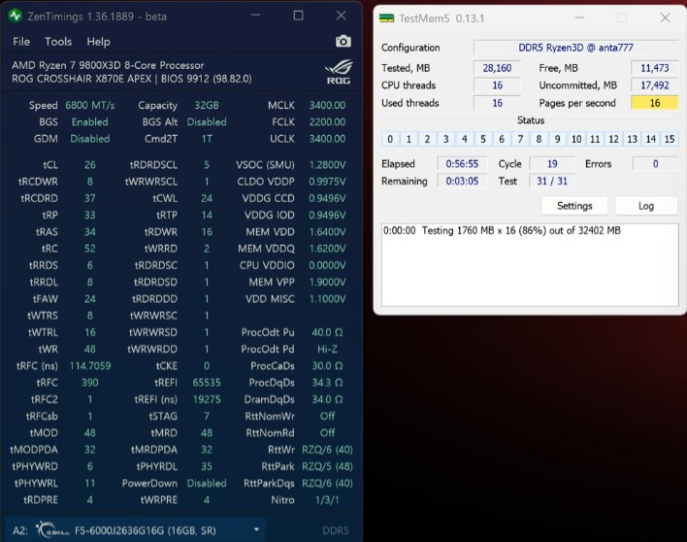Image resolution: width=687 pixels, height=542 pixels.
Task: Click thread status box 15
Action: click(x=669, y=139)
